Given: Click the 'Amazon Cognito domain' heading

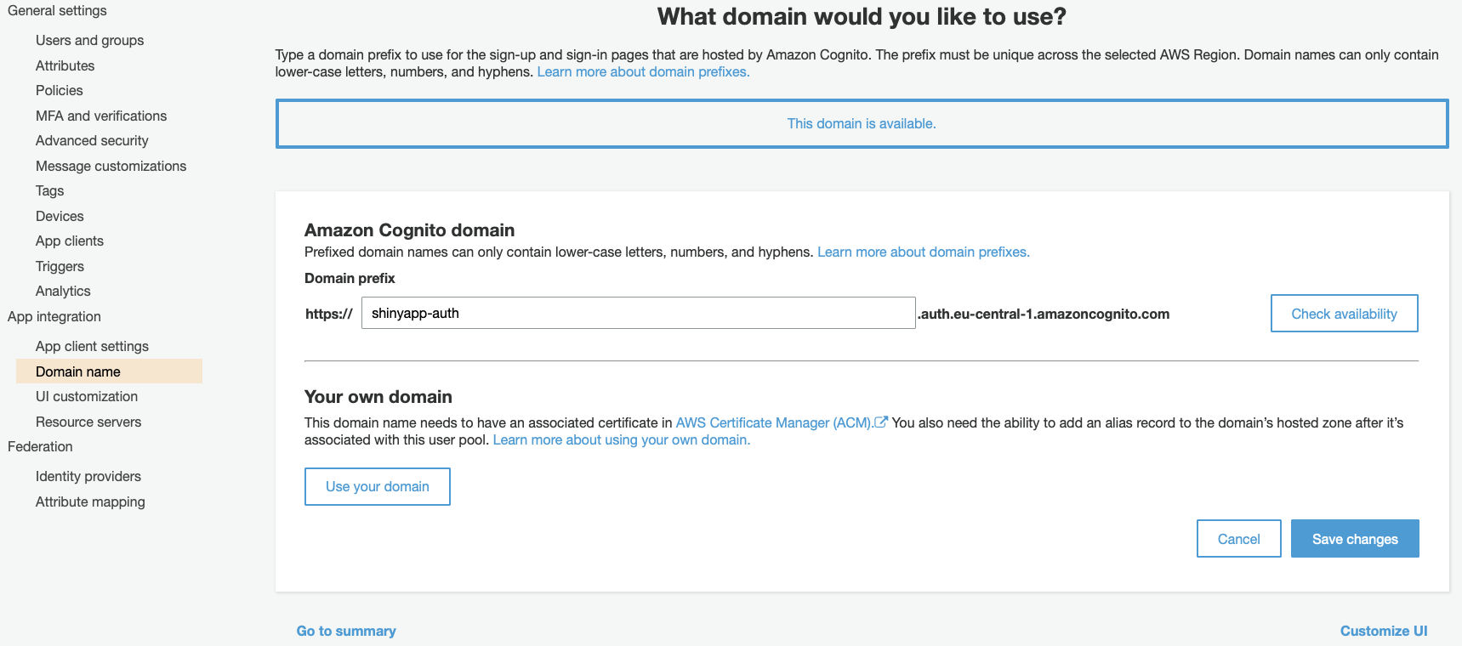Looking at the screenshot, I should coord(409,230).
